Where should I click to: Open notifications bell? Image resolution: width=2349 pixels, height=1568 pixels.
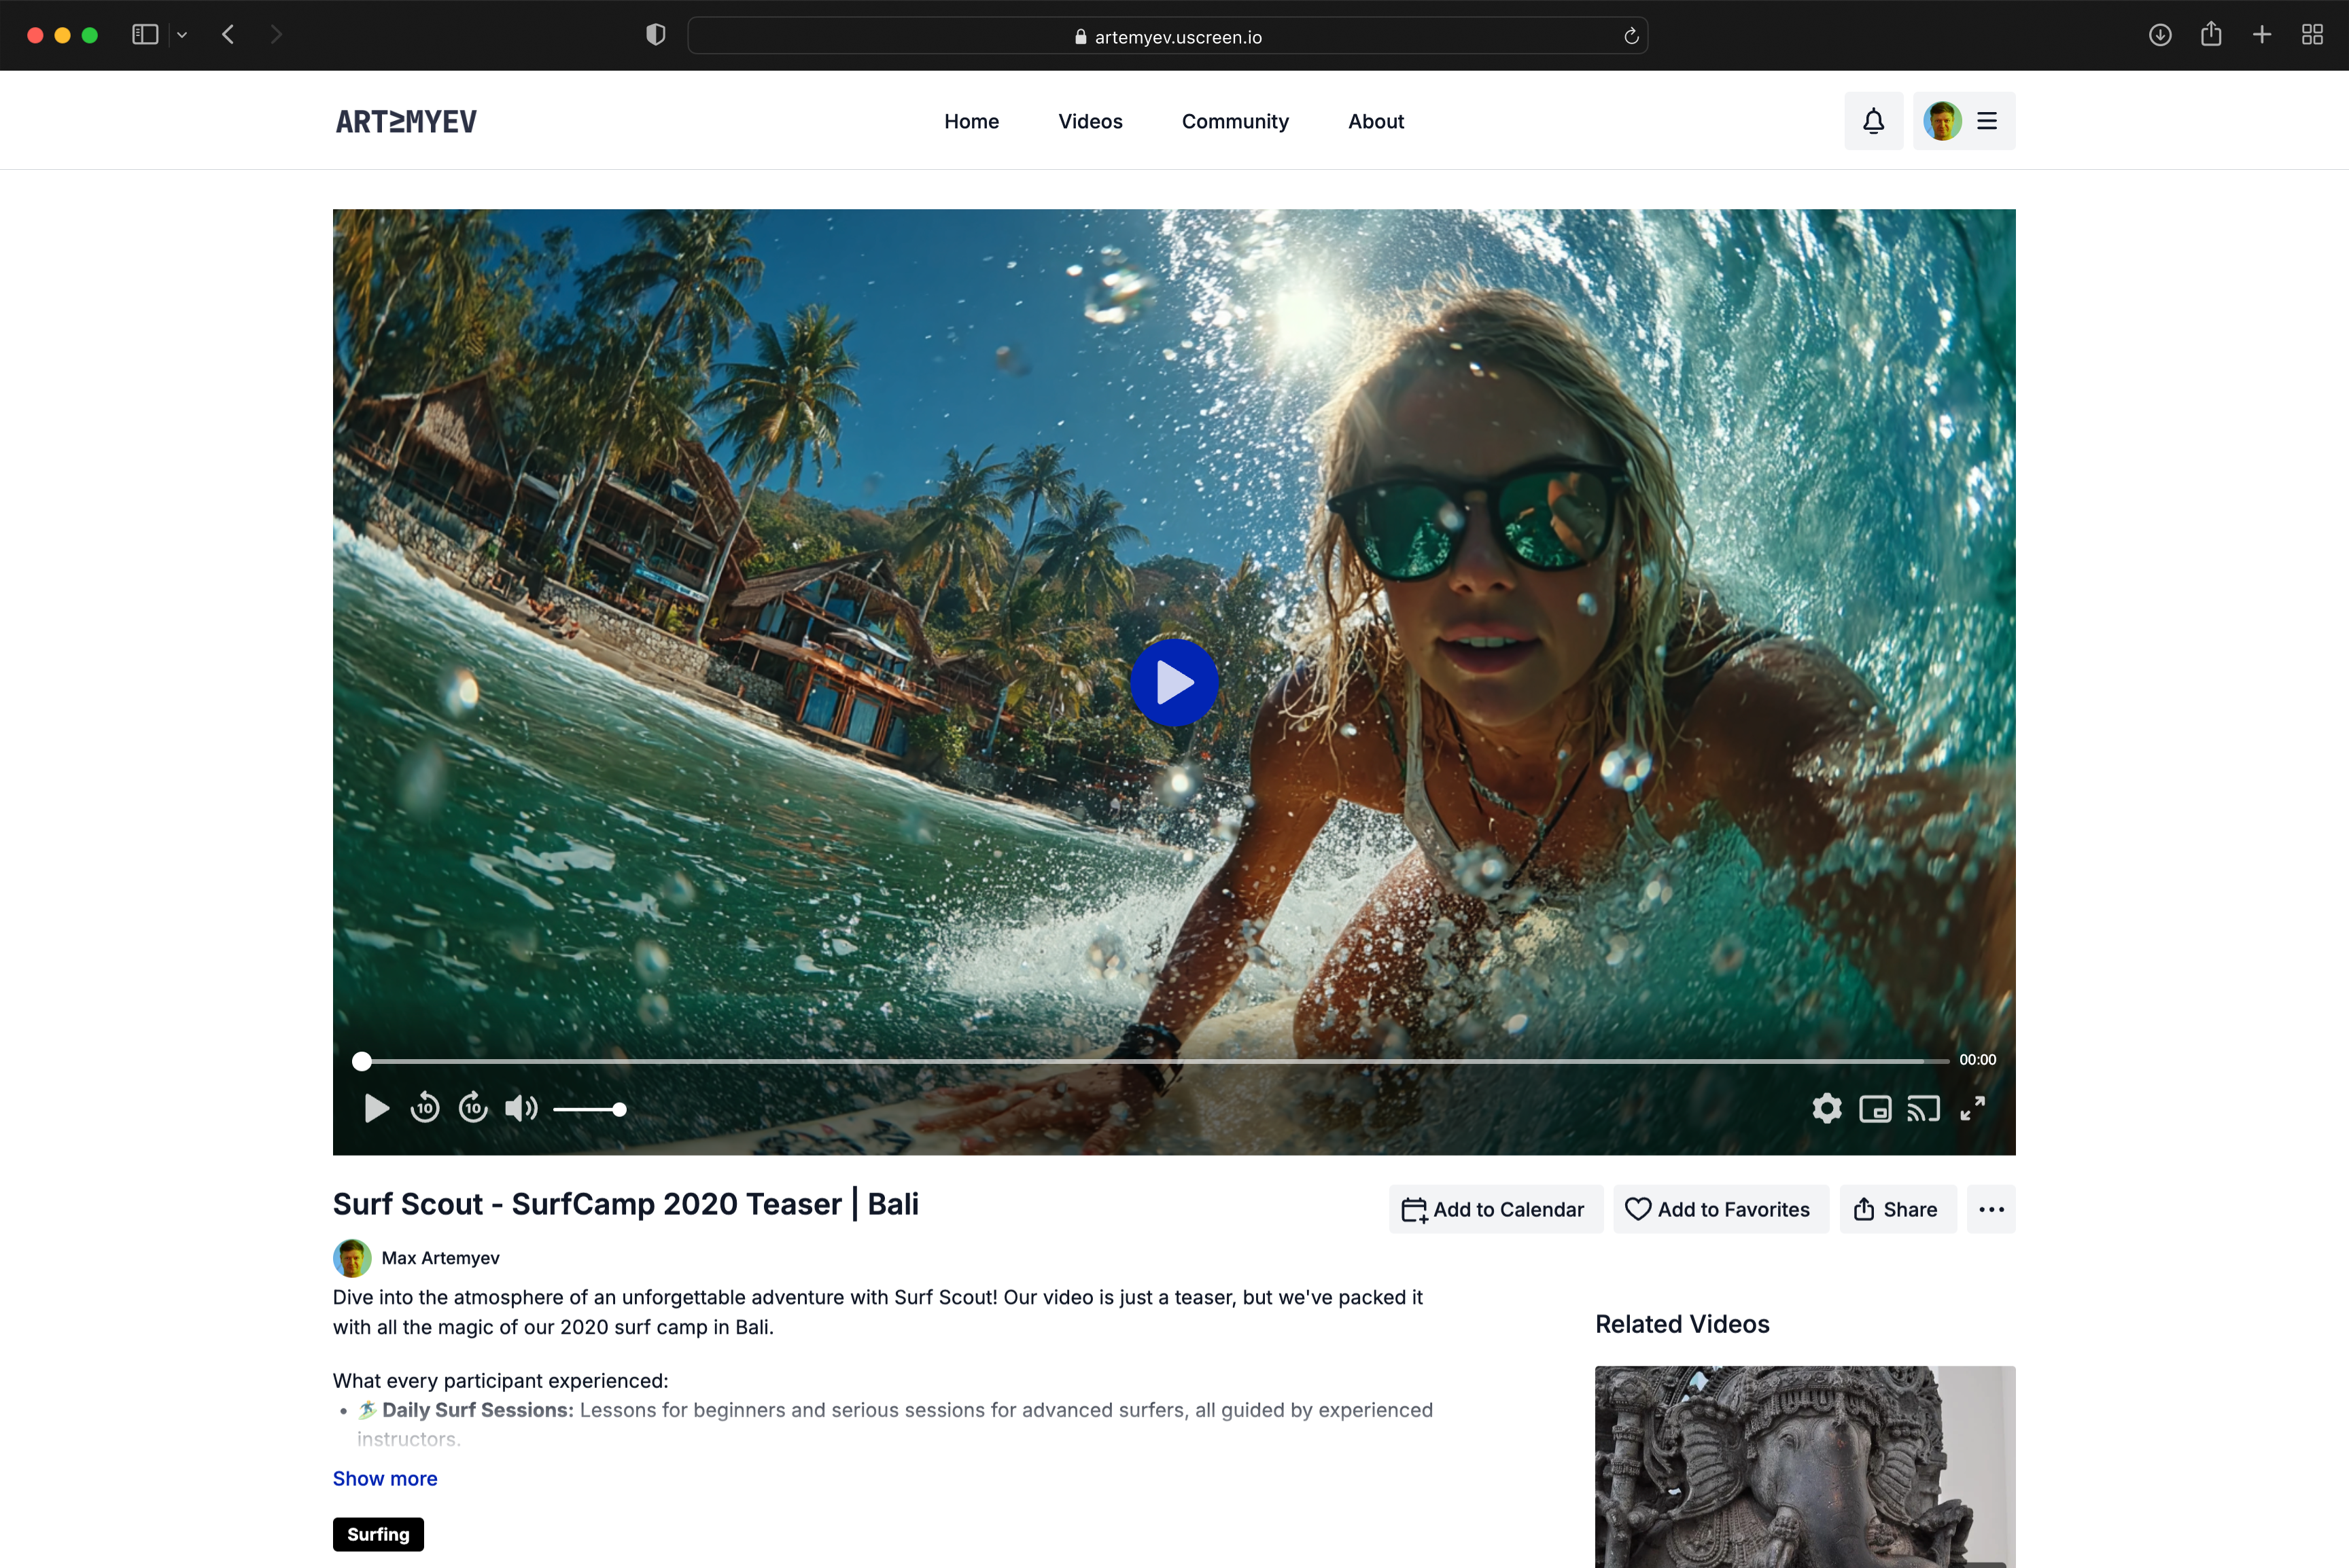pyautogui.click(x=1873, y=121)
